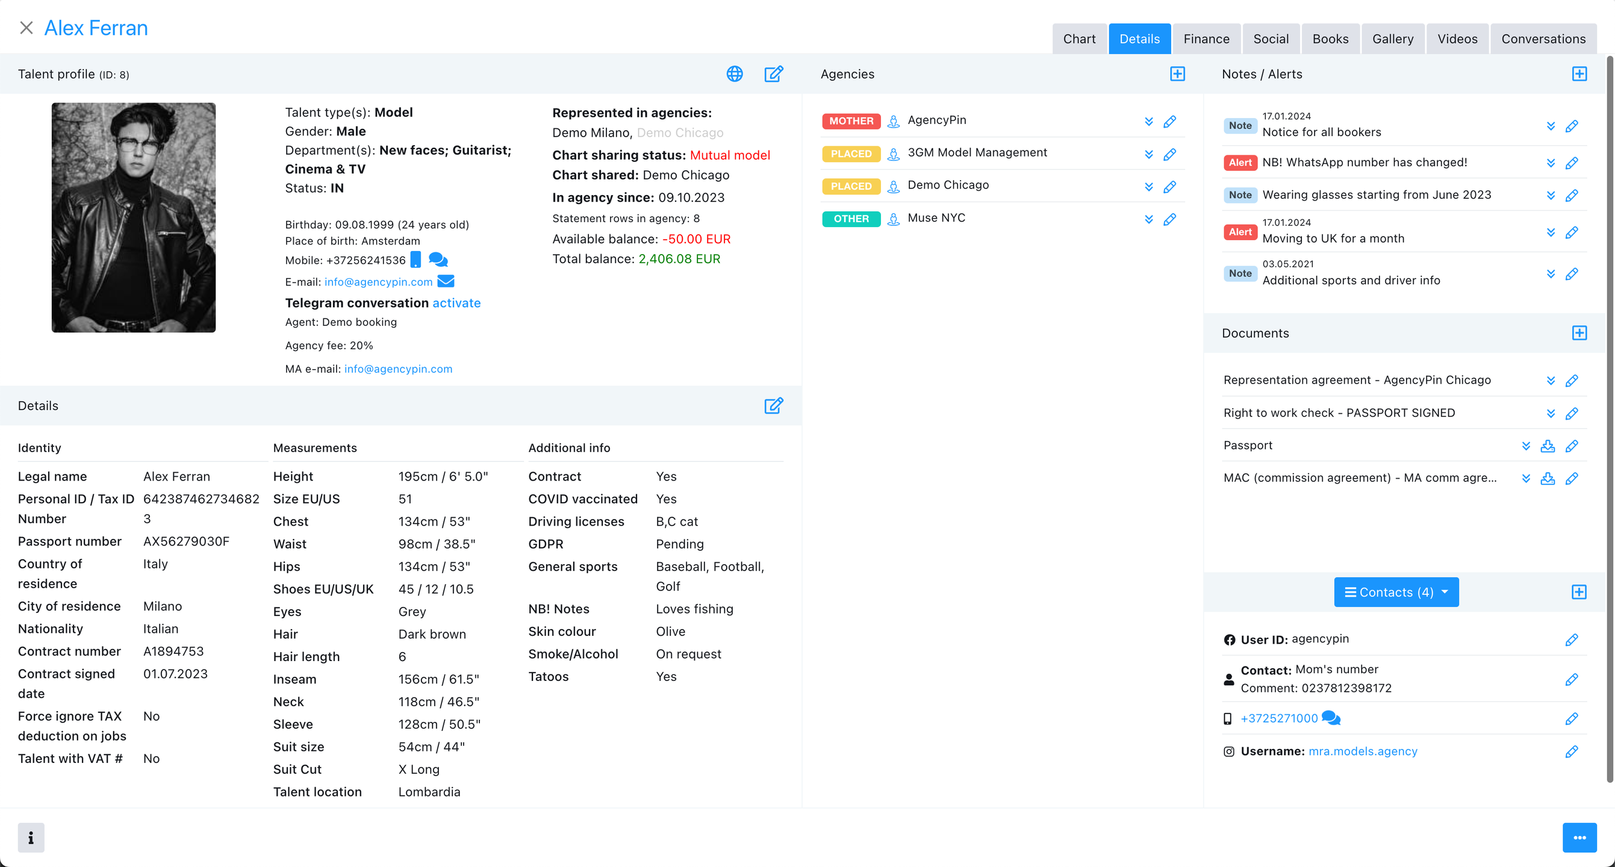Open the mra.models.agency Instagram link

tap(1362, 751)
